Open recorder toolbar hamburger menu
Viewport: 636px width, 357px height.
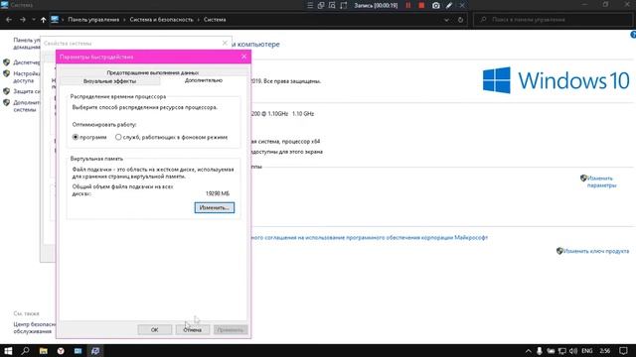pyautogui.click(x=310, y=5)
